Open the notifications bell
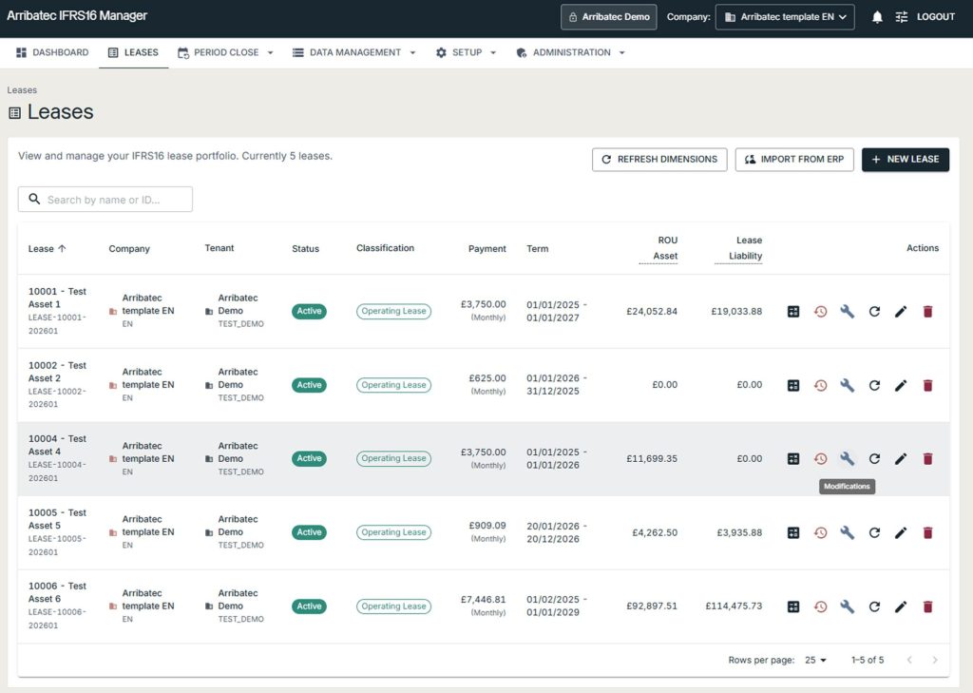The width and height of the screenshot is (973, 693). click(x=877, y=17)
